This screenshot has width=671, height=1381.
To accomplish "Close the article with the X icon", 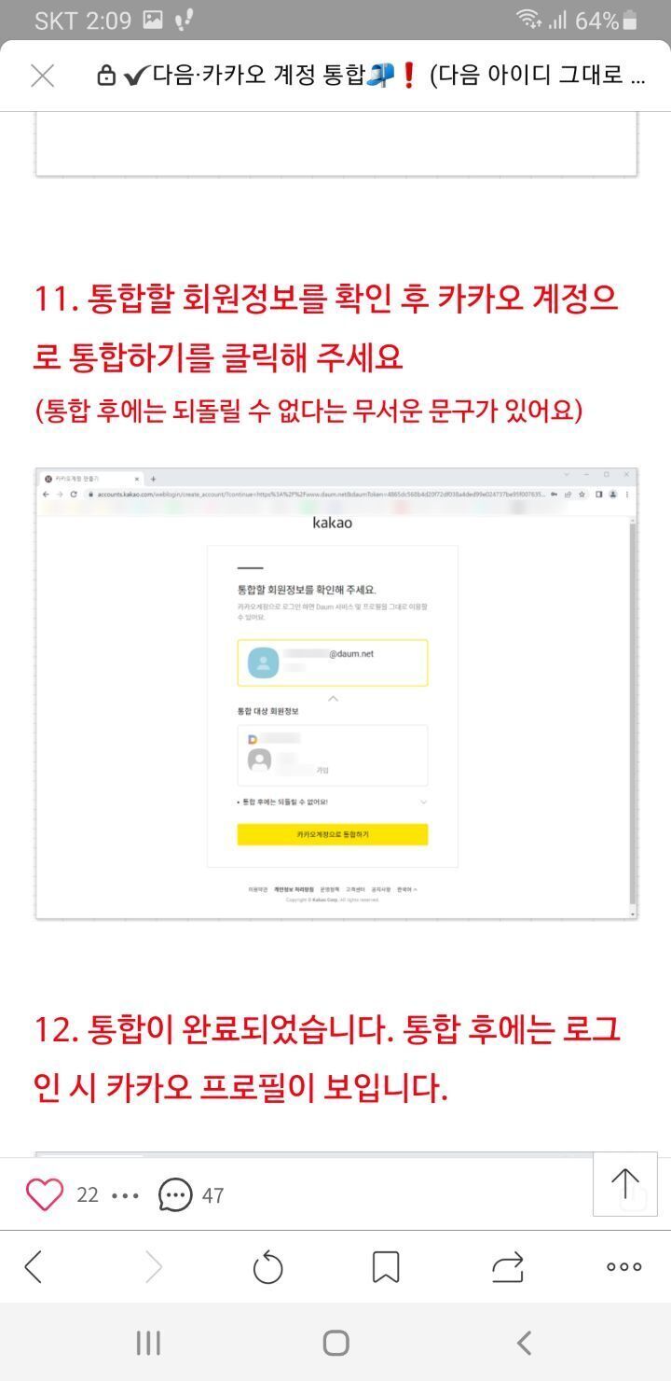I will (x=43, y=76).
